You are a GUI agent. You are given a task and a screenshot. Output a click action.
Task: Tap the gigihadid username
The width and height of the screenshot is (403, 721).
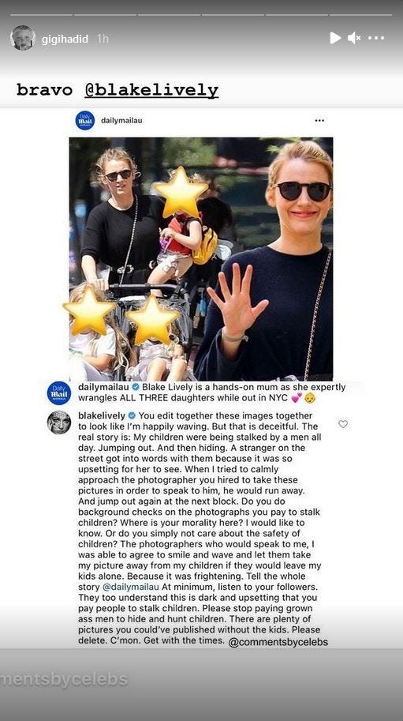coord(65,39)
